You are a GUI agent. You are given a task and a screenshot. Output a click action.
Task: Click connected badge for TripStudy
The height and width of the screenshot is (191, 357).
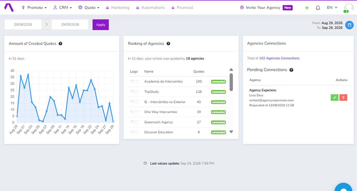218,92
